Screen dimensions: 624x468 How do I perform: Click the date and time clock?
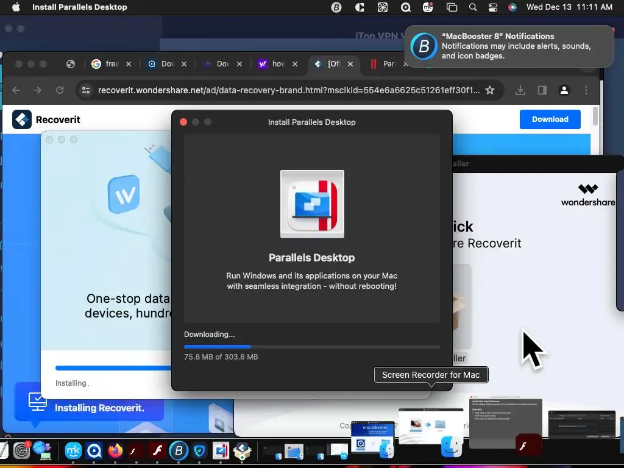[x=569, y=7]
